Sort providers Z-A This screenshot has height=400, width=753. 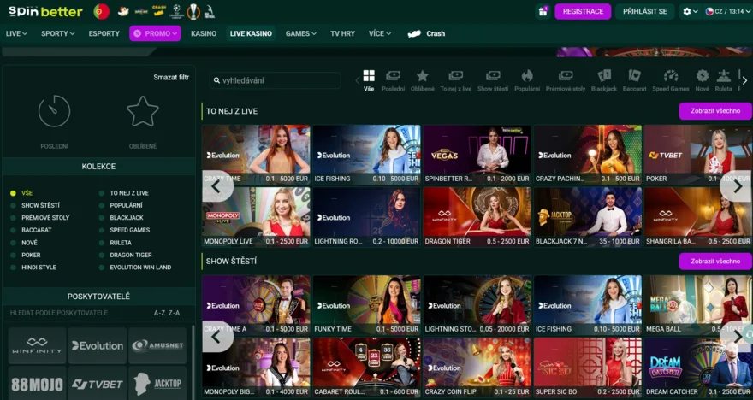point(174,313)
